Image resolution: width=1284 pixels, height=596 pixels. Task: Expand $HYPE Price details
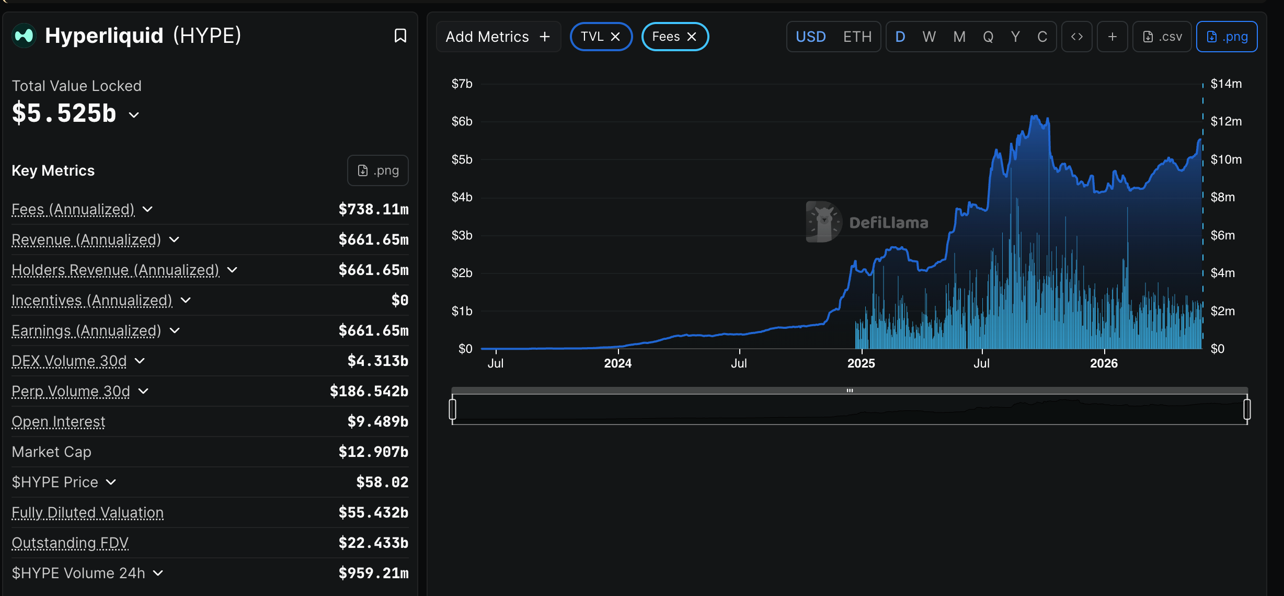pos(111,482)
